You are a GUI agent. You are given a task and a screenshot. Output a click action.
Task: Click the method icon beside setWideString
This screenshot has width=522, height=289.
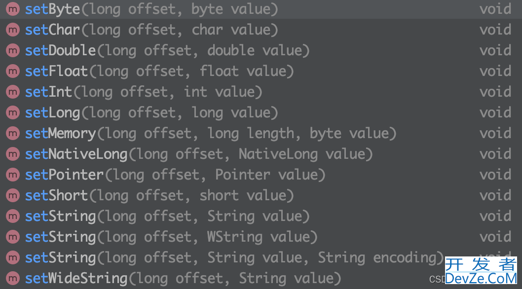coord(13,278)
